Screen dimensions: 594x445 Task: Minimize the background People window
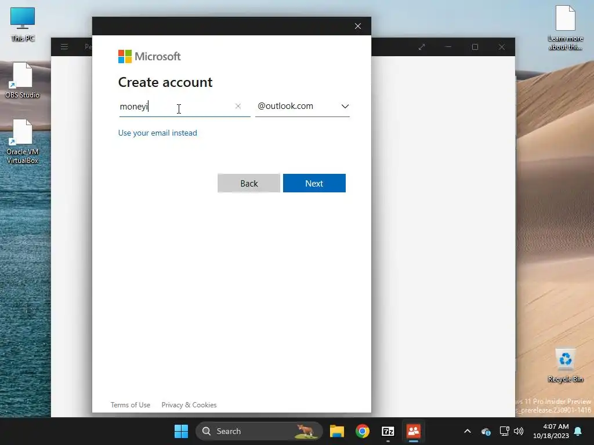coord(448,47)
